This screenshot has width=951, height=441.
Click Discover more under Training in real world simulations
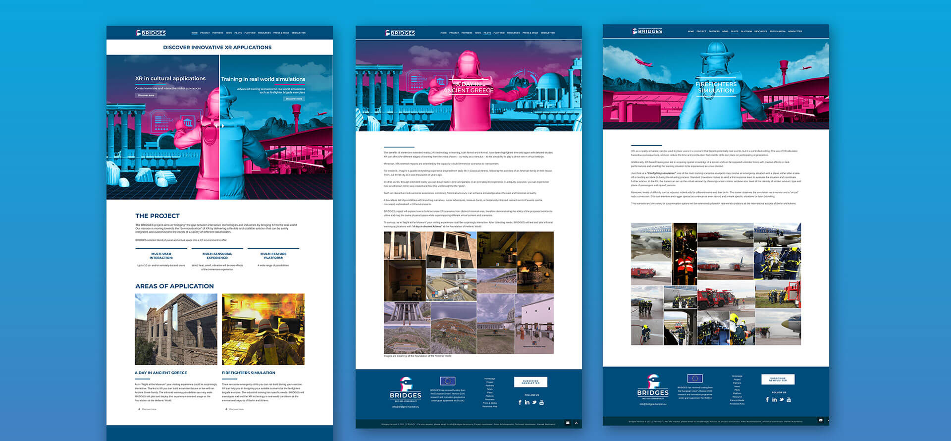294,99
